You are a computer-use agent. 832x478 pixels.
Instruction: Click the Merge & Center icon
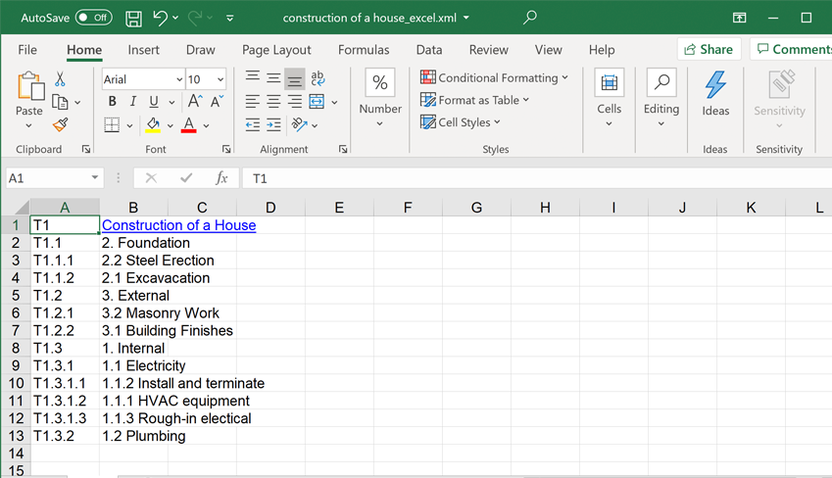(x=317, y=102)
